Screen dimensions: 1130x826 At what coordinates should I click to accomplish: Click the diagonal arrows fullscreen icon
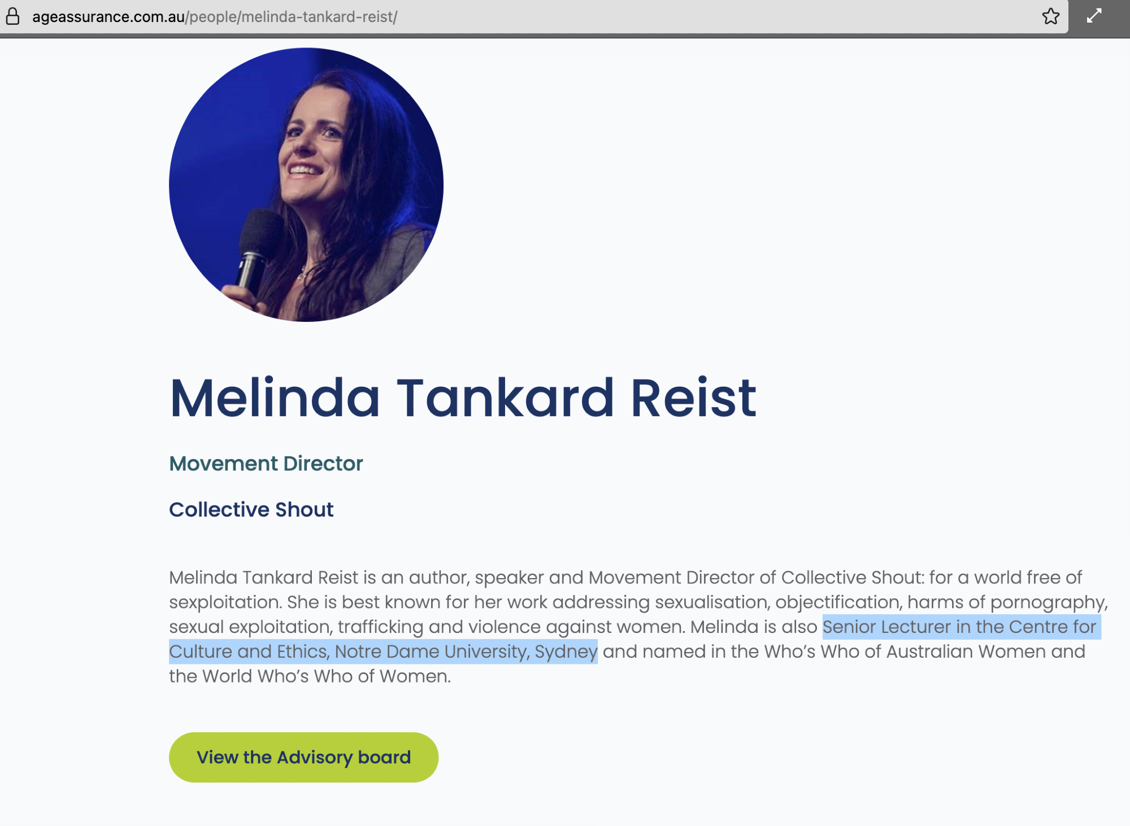pyautogui.click(x=1094, y=16)
